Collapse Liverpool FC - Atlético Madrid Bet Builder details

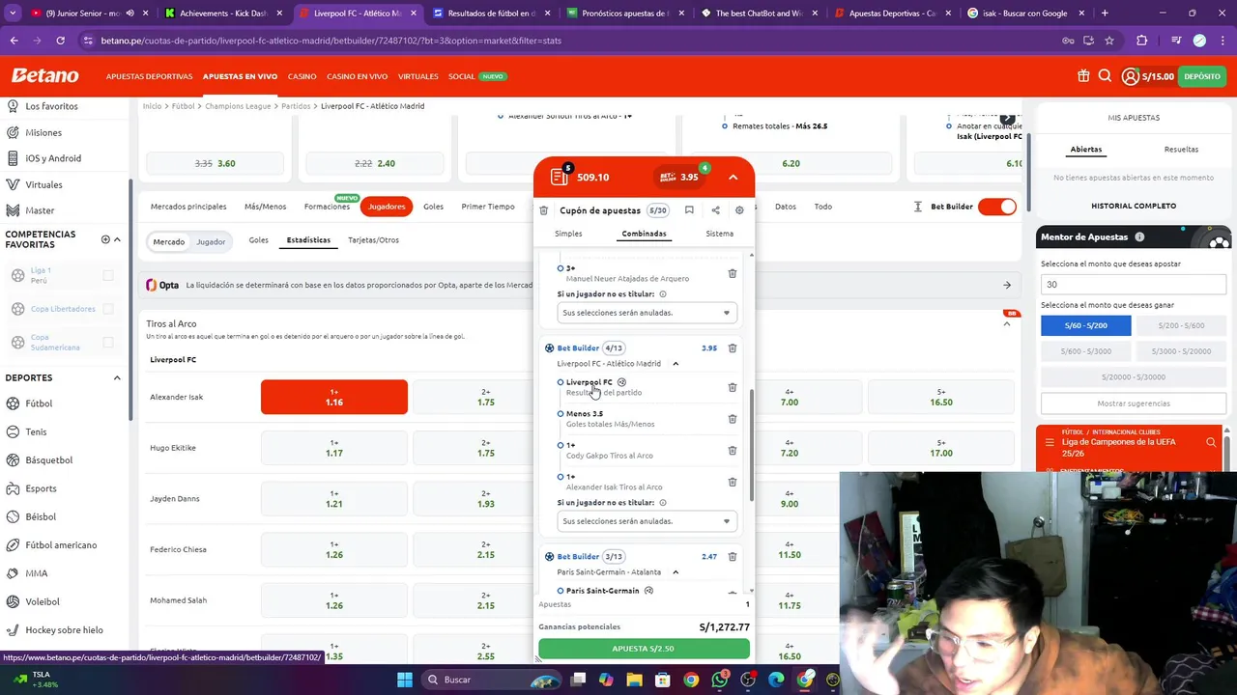tap(676, 364)
